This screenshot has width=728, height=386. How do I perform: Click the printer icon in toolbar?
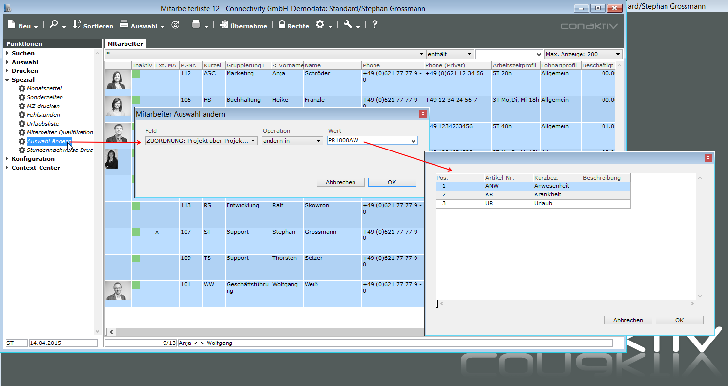tap(196, 25)
